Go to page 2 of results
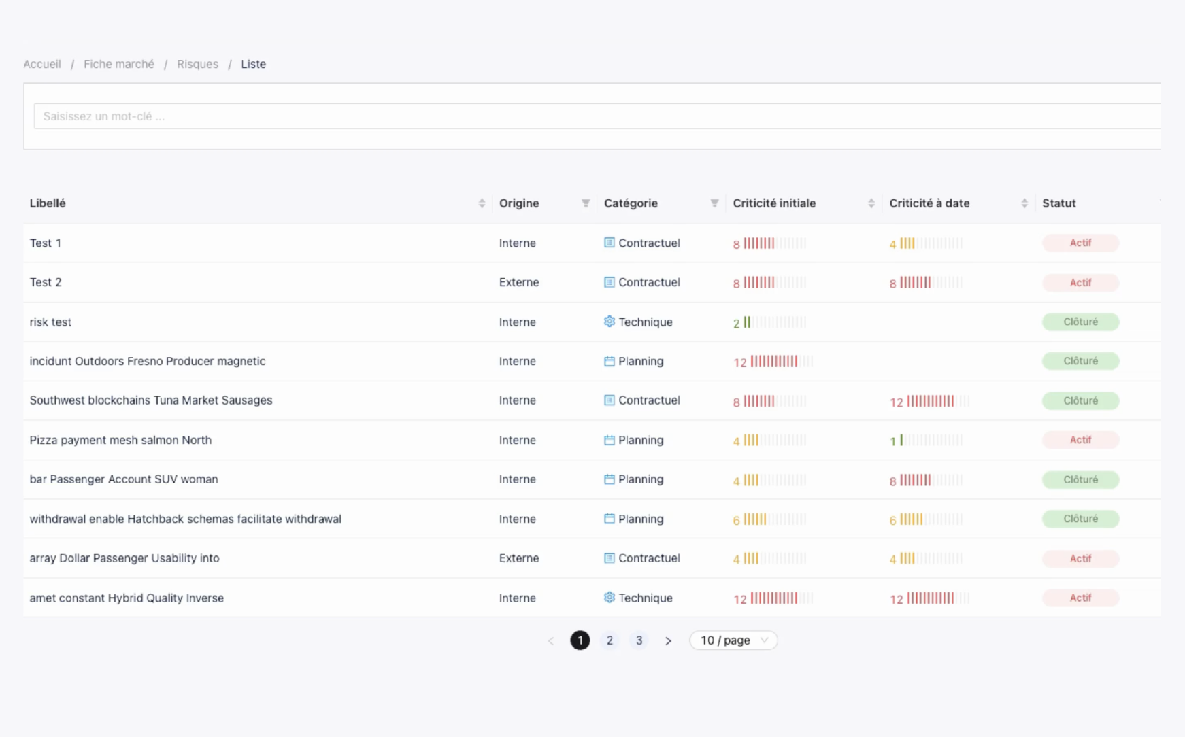Viewport: 1185px width, 737px height. coord(610,640)
